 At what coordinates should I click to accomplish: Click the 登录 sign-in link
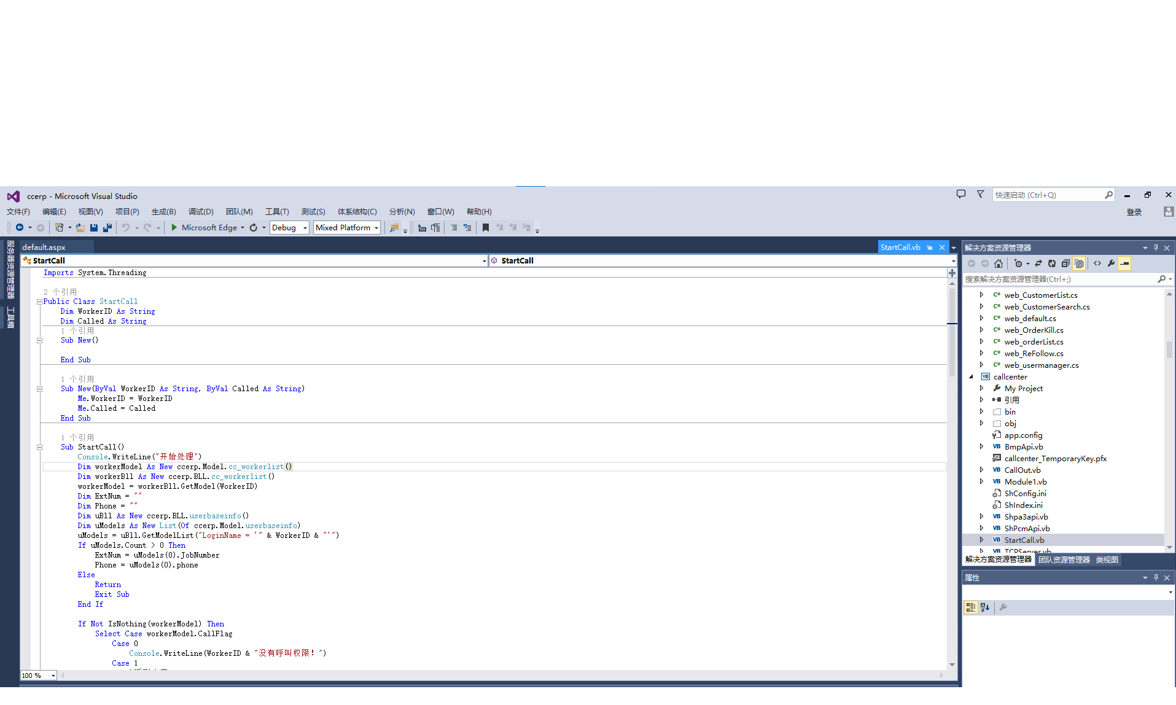click(x=1134, y=212)
